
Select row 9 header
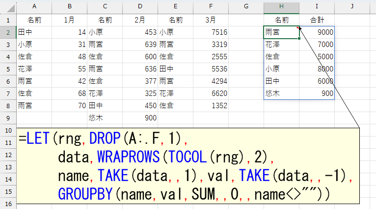[8, 118]
